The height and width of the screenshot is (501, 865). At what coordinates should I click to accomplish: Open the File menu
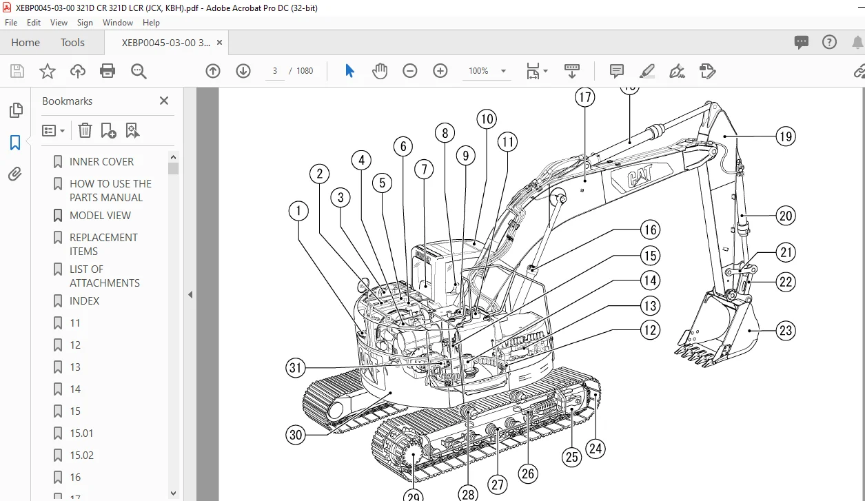click(11, 23)
